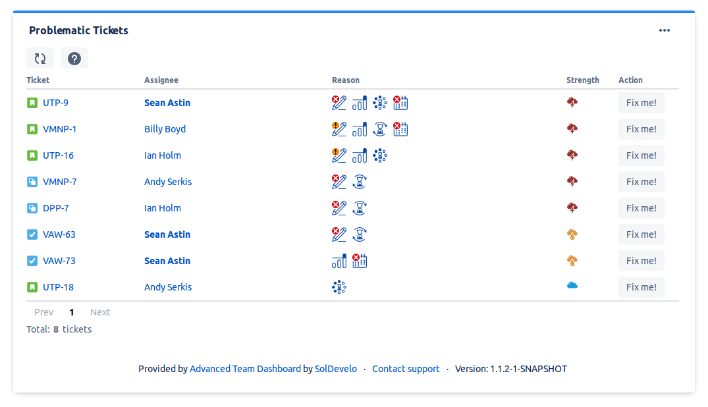Open Sean Astin link in UTP-9 row
The image size is (708, 407).
167,103
